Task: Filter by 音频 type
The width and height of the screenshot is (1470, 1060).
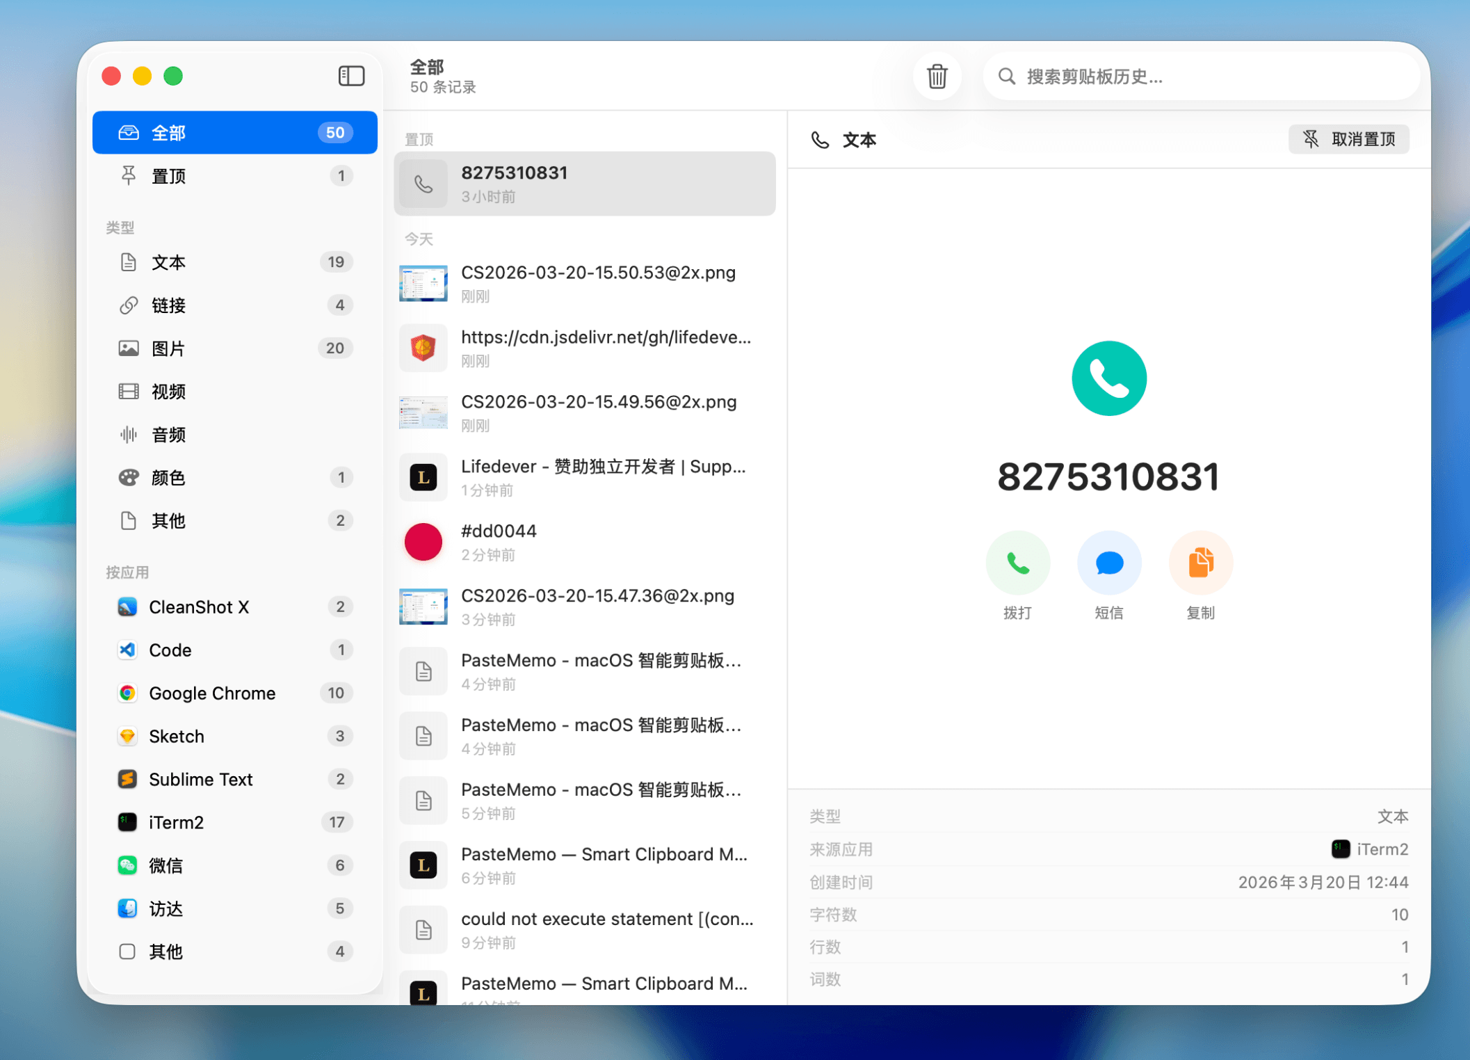Action: click(235, 434)
